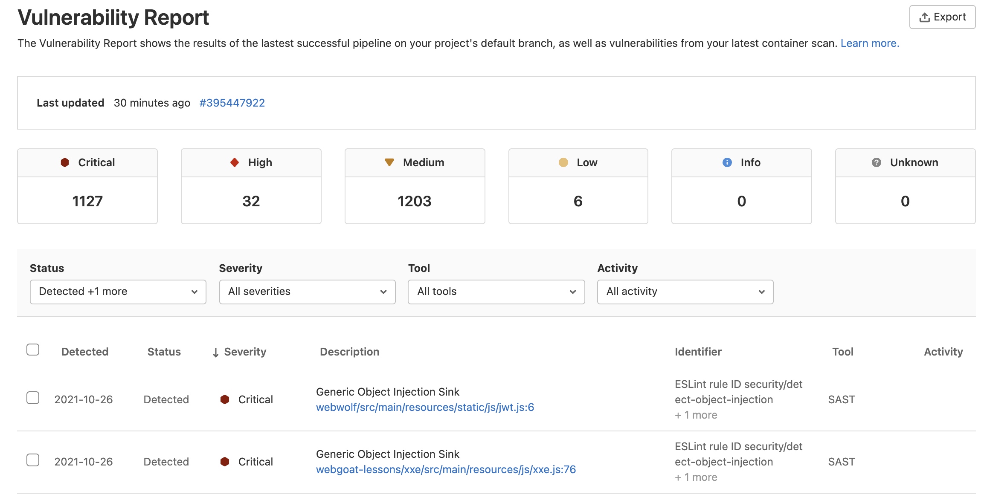987x503 pixels.
Task: Click the Unknown severity question icon
Action: (x=876, y=162)
